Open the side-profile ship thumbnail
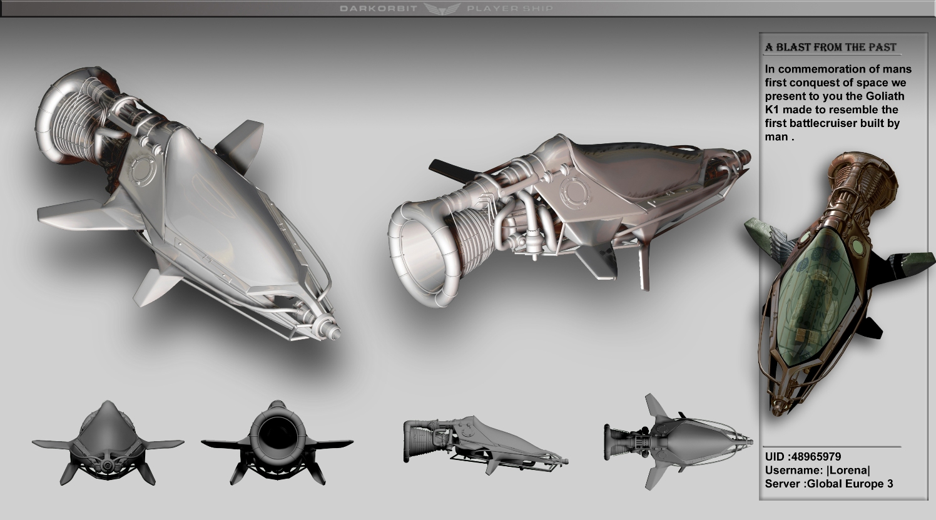 [x=486, y=447]
